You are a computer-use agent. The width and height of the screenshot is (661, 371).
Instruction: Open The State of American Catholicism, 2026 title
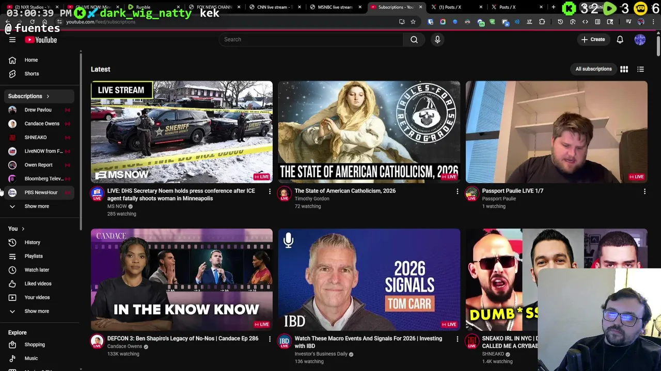[345, 191]
